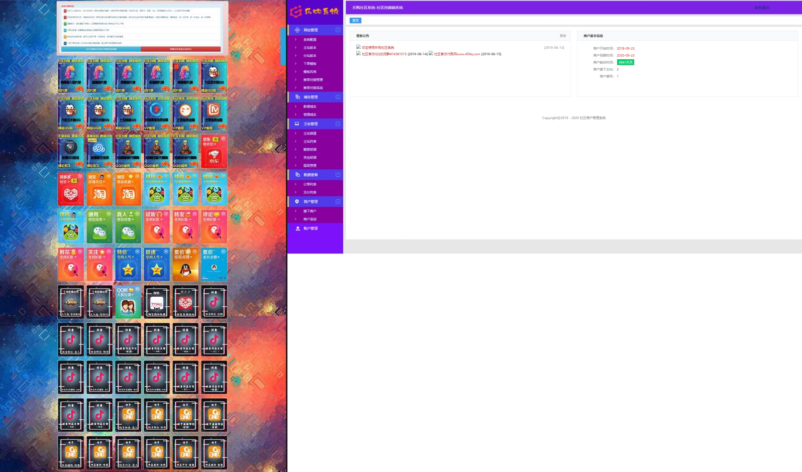The image size is (802, 472).
Task: Click the green 3841天 remaining badge
Action: pos(626,62)
